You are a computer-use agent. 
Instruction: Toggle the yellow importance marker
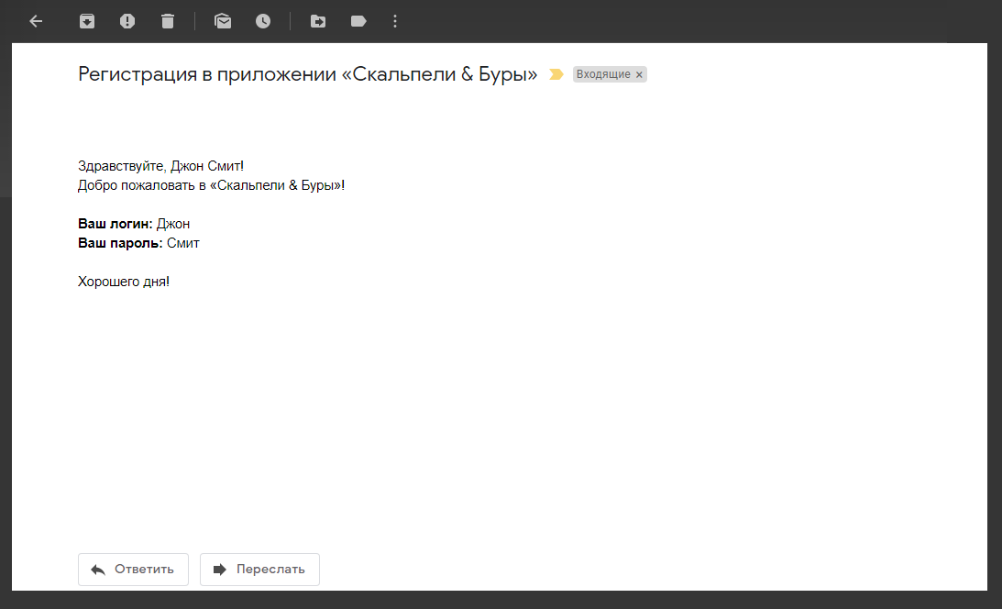(556, 75)
